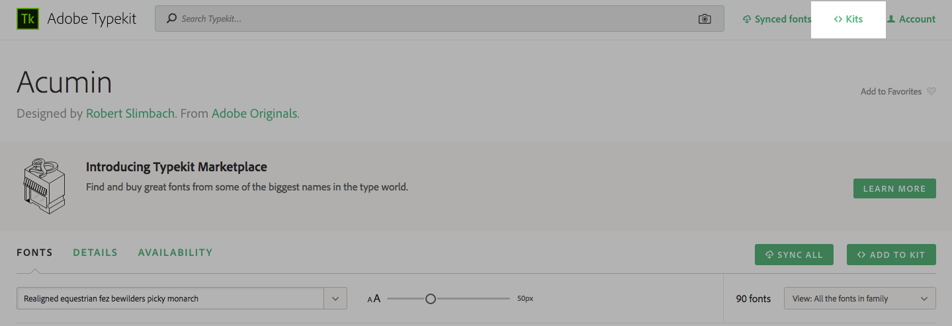
Task: Focus the Search Typekit field
Action: click(x=439, y=19)
